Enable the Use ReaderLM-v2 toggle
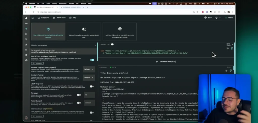Screen dimensions: 258x123 point(92,112)
